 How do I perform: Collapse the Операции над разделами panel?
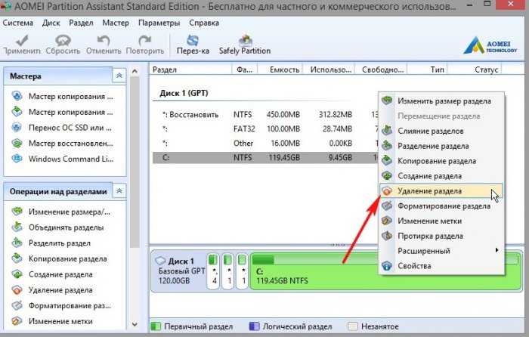point(119,191)
